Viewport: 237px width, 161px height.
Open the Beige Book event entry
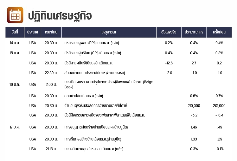109,85
